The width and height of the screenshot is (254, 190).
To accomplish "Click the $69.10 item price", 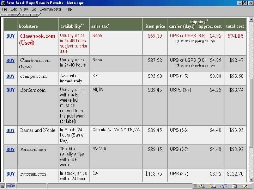I will [x=155, y=36].
